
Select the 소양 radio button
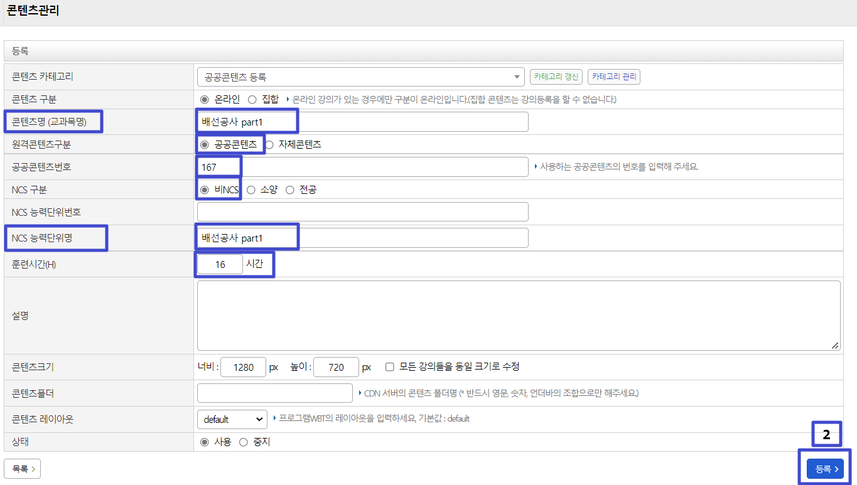(251, 189)
